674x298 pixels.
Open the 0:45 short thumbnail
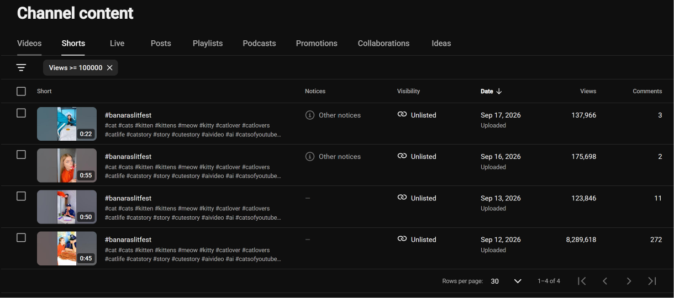pyautogui.click(x=67, y=248)
